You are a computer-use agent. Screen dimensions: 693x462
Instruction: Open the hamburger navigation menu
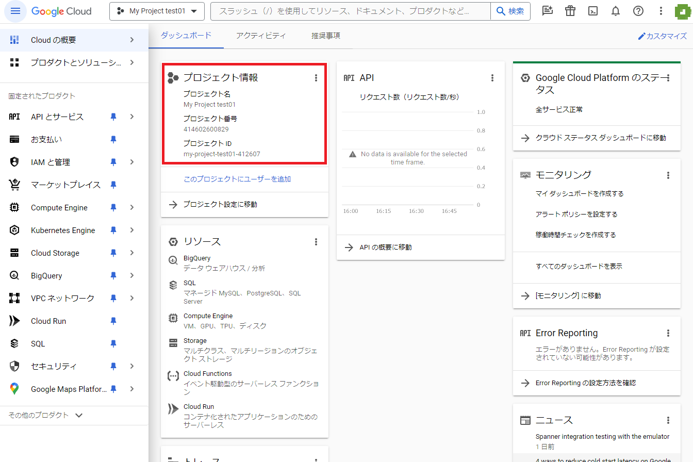tap(15, 11)
